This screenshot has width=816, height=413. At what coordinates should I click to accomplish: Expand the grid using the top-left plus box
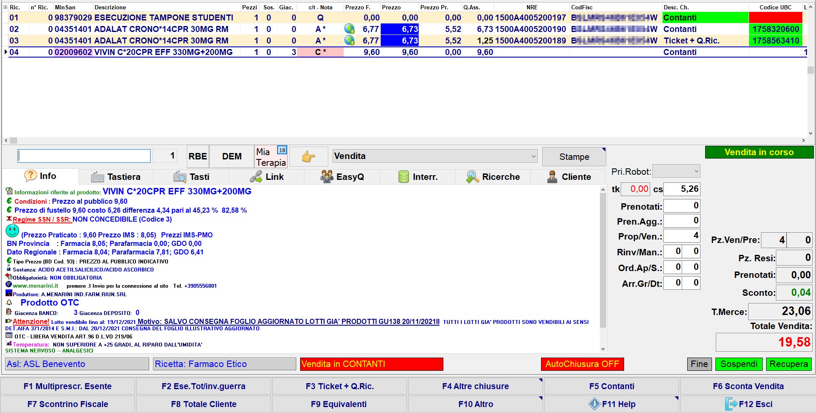click(x=5, y=7)
